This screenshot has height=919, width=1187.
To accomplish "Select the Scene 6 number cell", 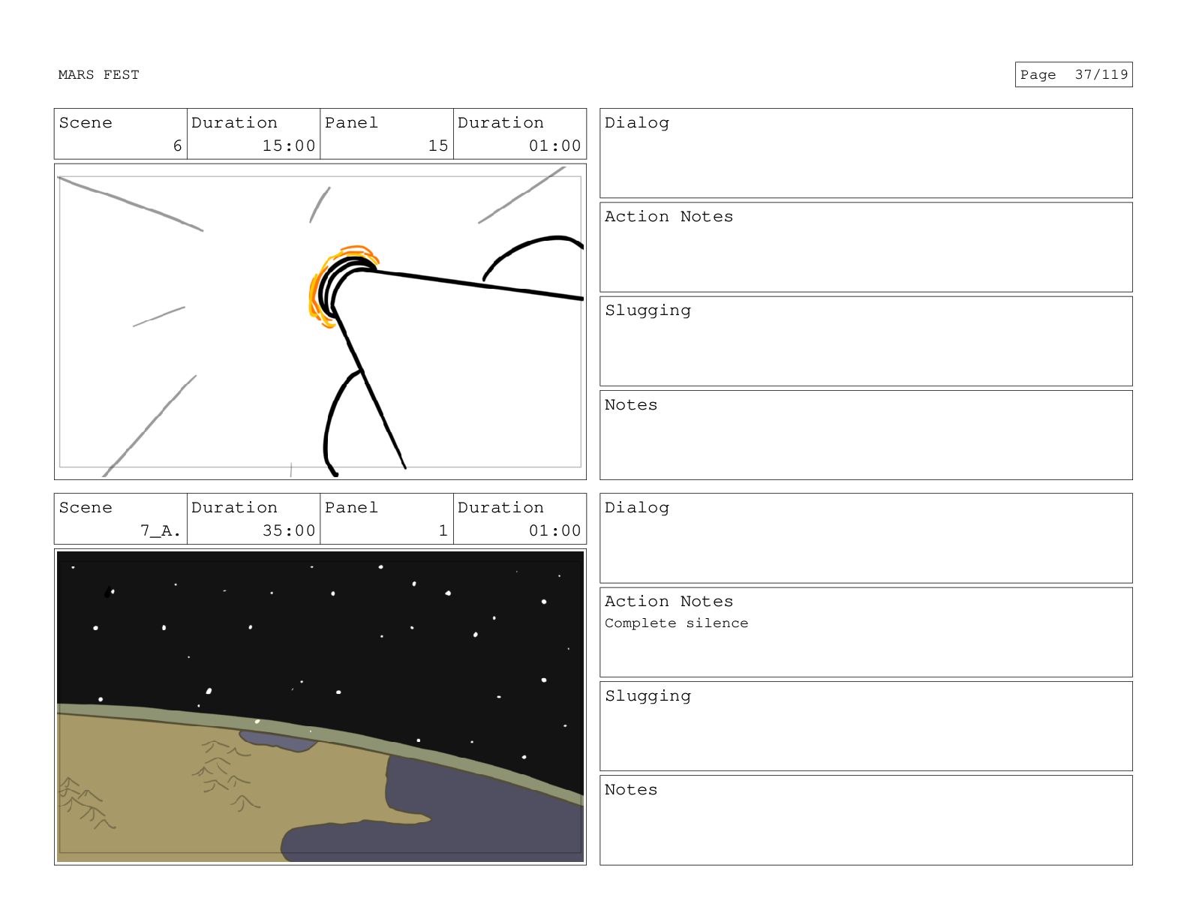I will (x=120, y=134).
